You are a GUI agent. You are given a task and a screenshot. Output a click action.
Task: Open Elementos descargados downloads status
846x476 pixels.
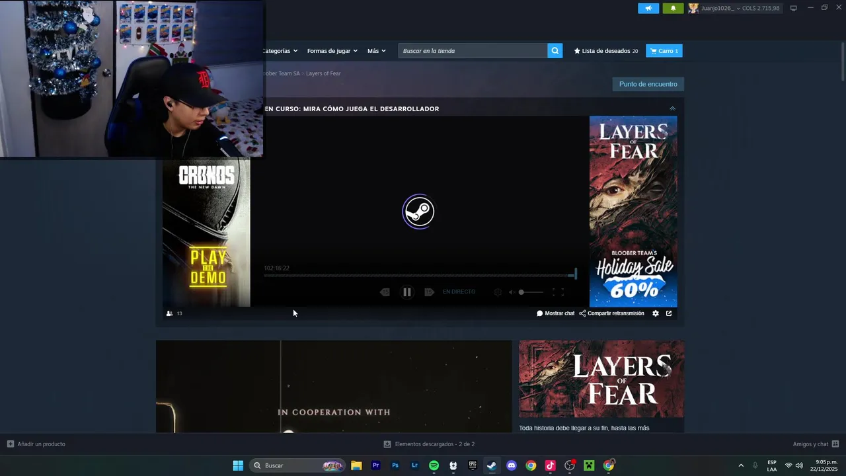(x=429, y=444)
